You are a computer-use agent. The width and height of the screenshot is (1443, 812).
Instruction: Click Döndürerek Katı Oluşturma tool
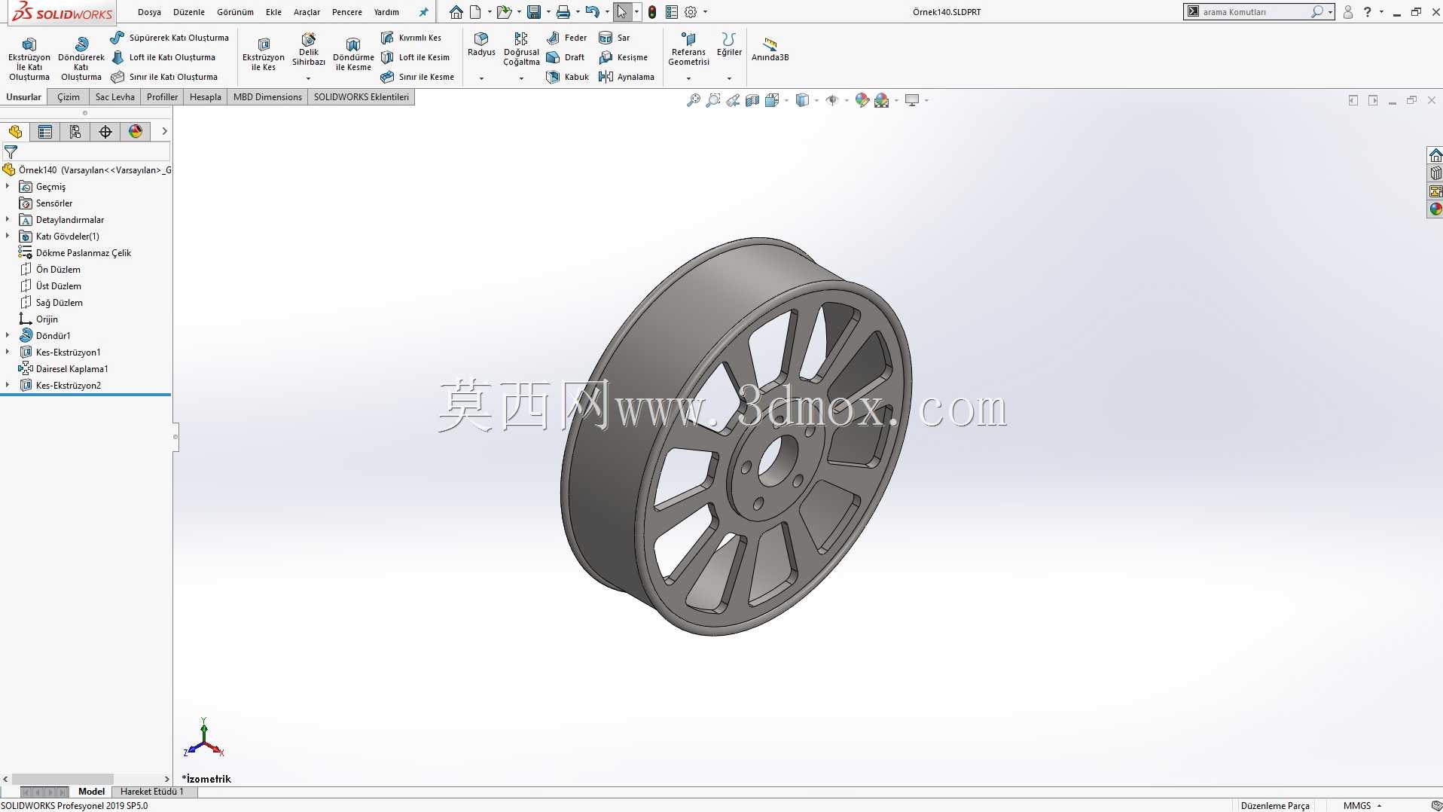pyautogui.click(x=81, y=59)
